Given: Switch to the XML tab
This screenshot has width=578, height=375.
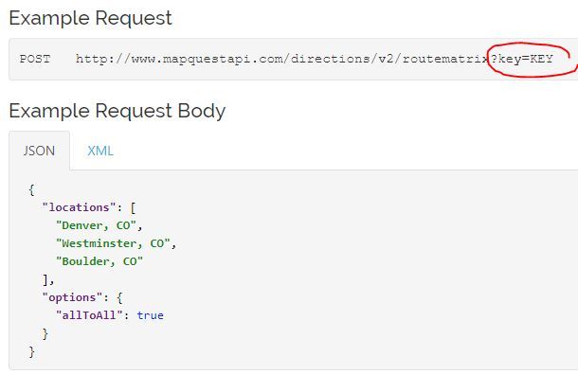Looking at the screenshot, I should pos(100,151).
